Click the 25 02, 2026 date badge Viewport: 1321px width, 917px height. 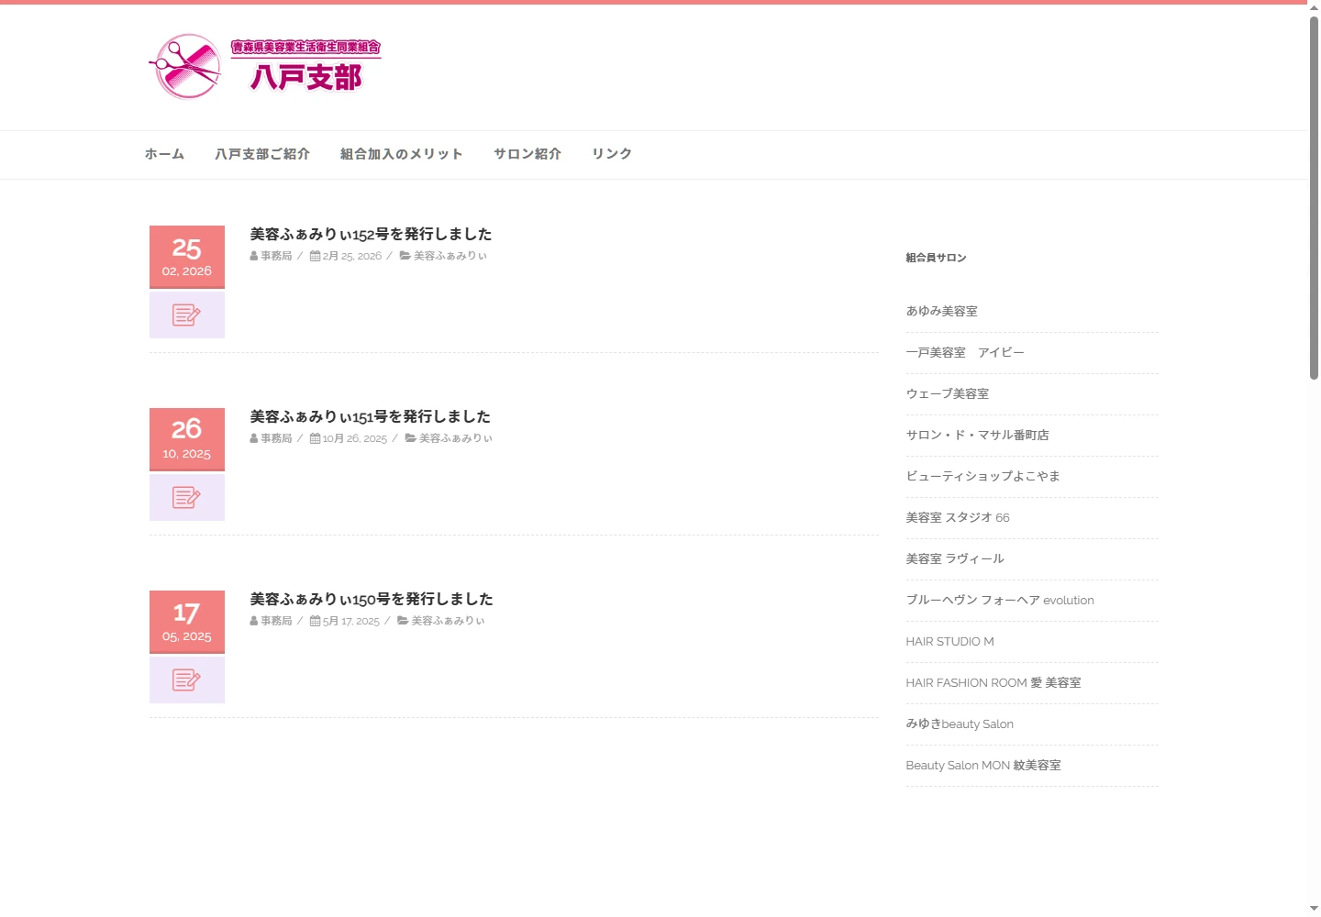click(x=187, y=257)
